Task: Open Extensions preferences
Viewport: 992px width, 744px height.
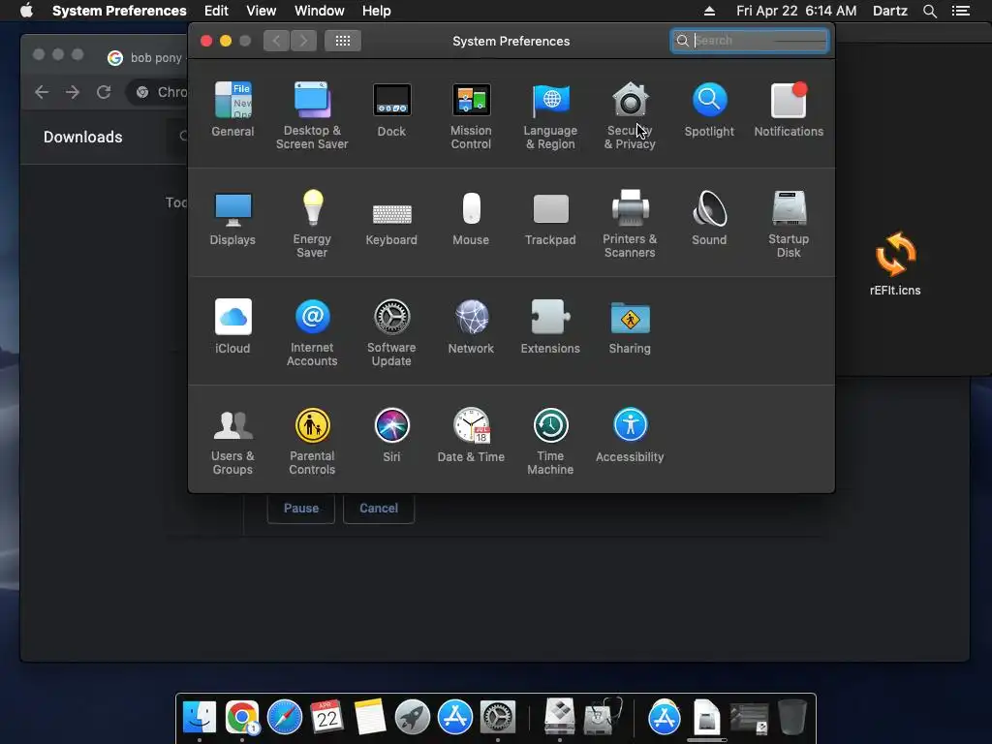Action: 550,327
